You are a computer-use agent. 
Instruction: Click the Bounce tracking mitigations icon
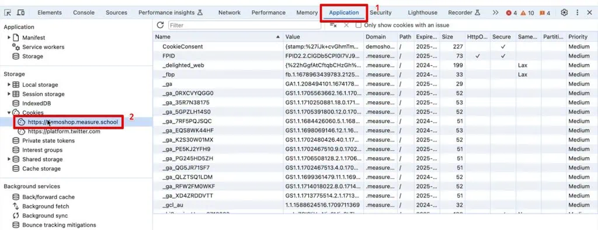click(x=16, y=225)
